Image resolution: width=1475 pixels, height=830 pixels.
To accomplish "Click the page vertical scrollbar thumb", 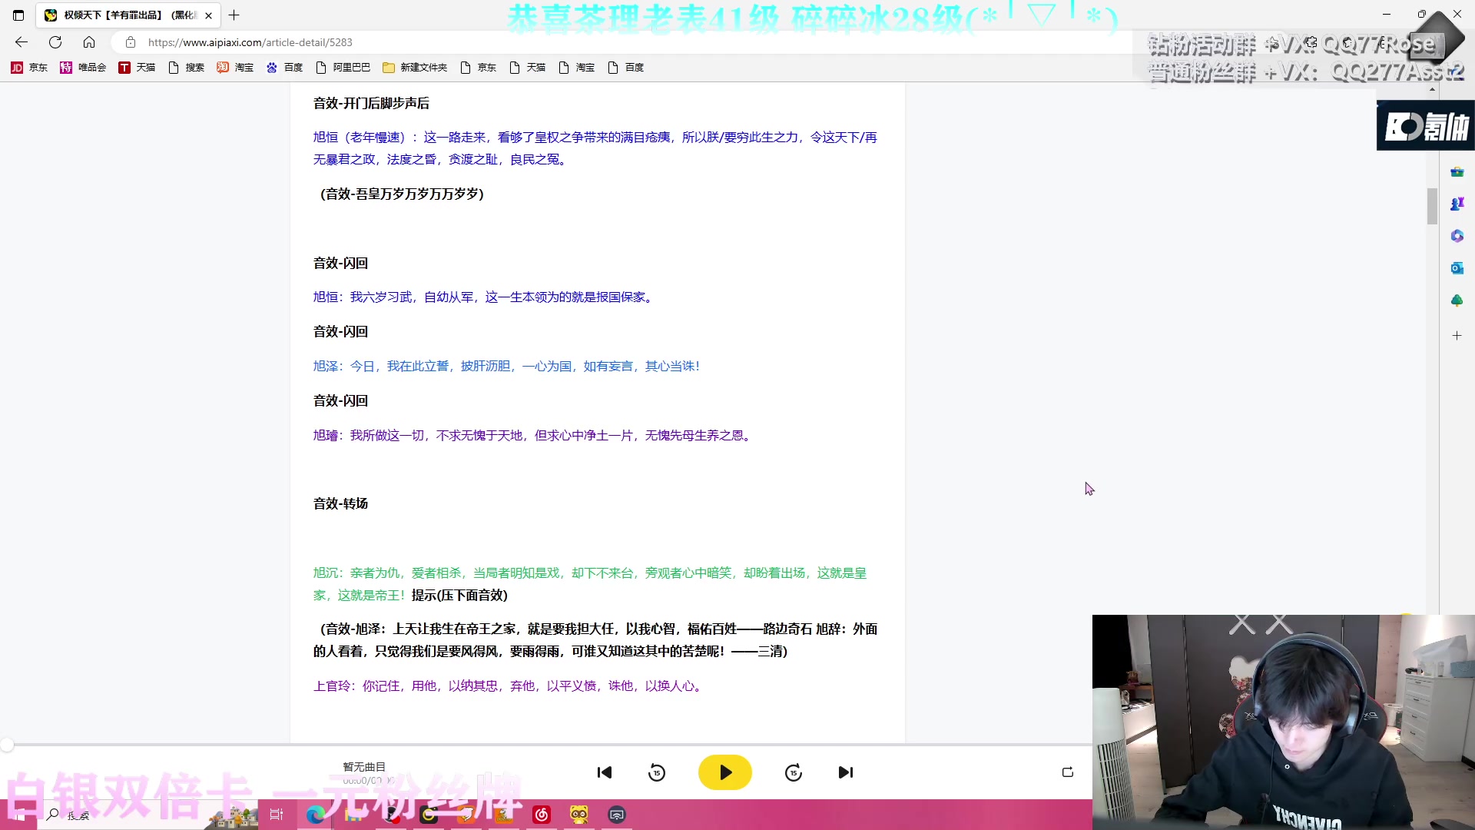I will (x=1432, y=206).
